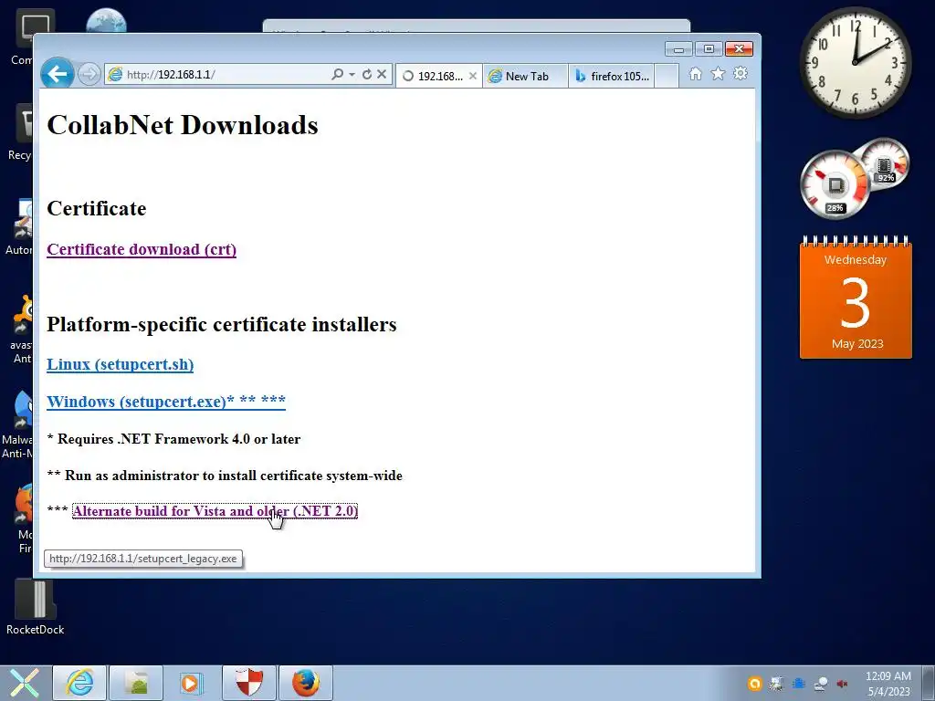The image size is (935, 701).
Task: Click the blue tray icon beside the network icon
Action: click(x=798, y=684)
